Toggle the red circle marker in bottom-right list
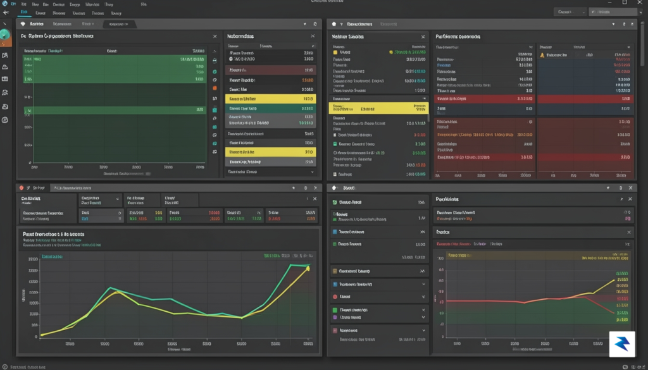648x370 pixels. (335, 297)
